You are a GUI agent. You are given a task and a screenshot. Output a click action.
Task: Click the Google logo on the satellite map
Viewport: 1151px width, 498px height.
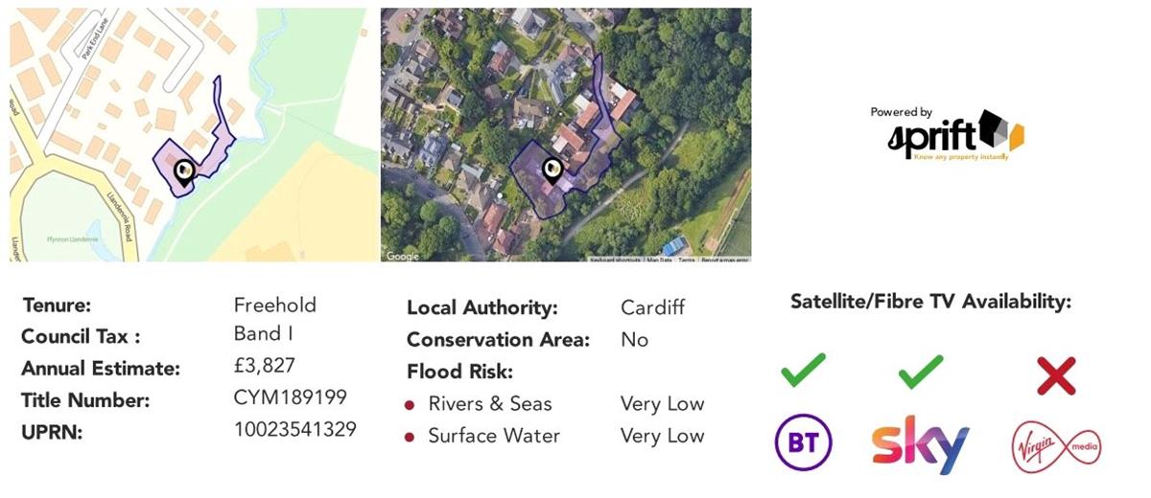[402, 256]
